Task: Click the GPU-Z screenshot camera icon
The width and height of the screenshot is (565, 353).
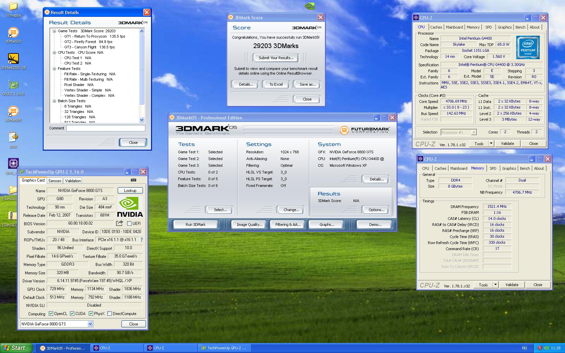Action: tap(134, 180)
